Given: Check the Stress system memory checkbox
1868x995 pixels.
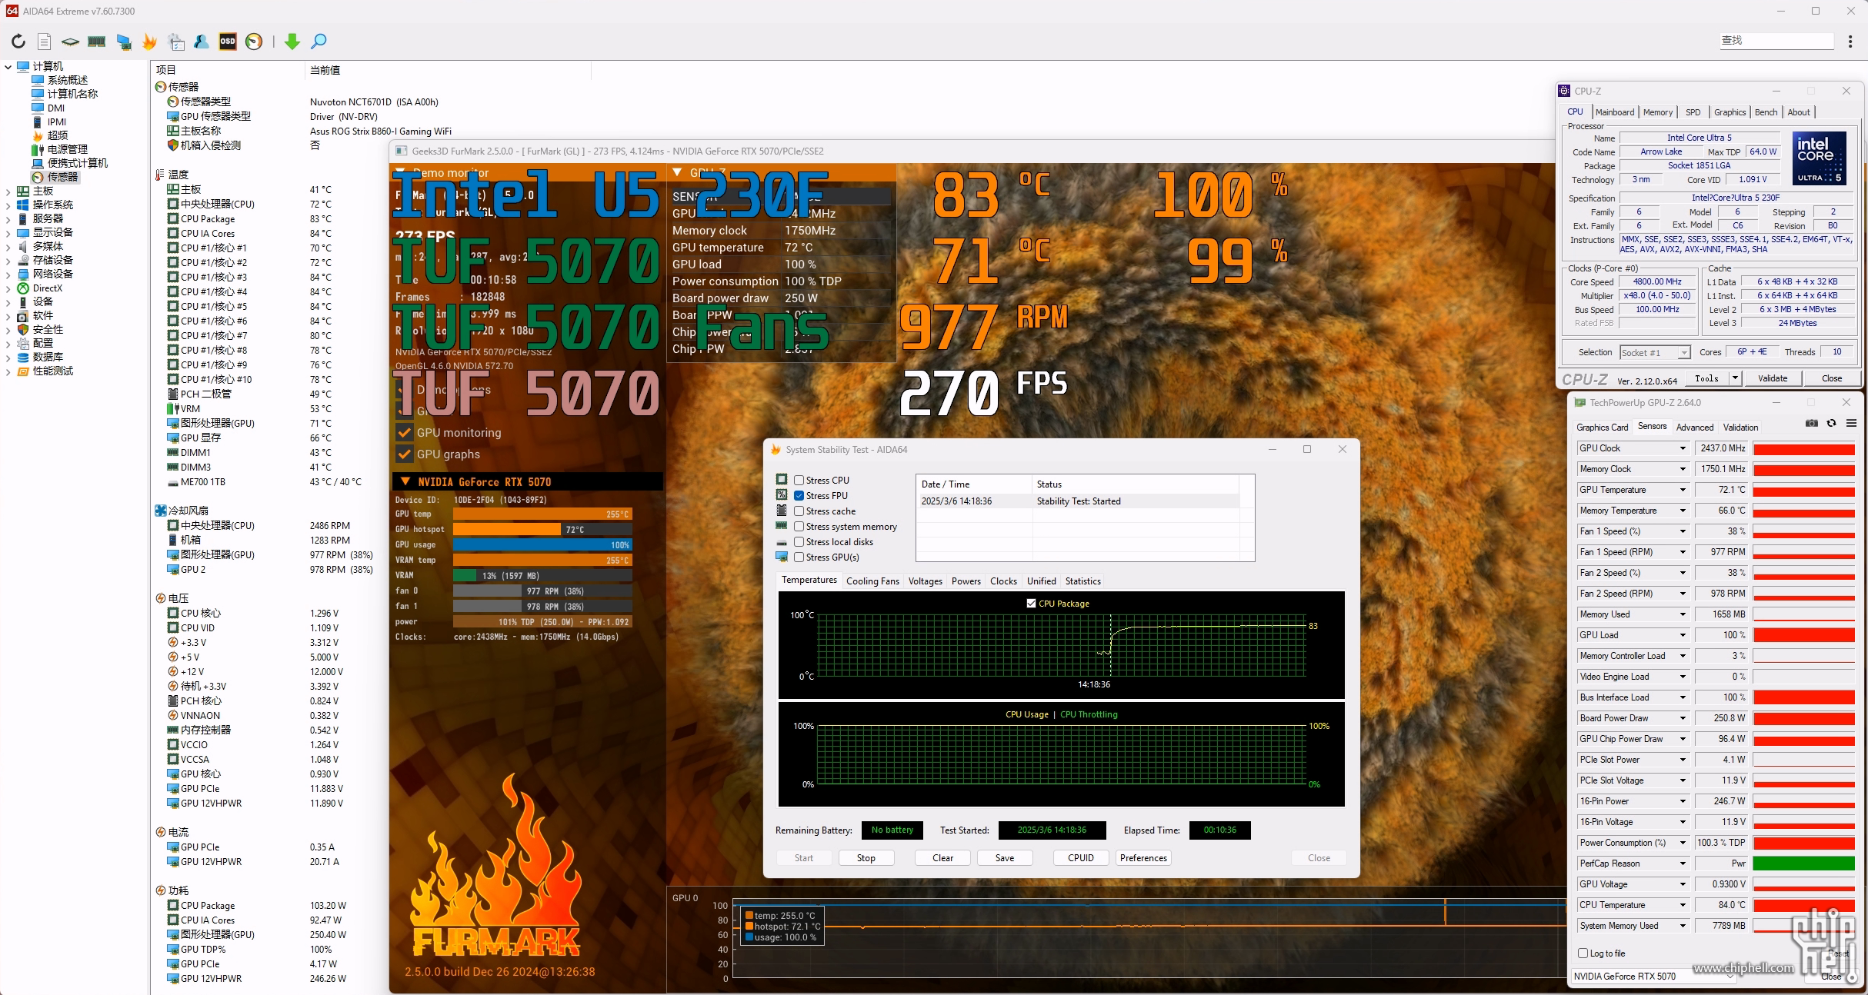Looking at the screenshot, I should pyautogui.click(x=799, y=527).
